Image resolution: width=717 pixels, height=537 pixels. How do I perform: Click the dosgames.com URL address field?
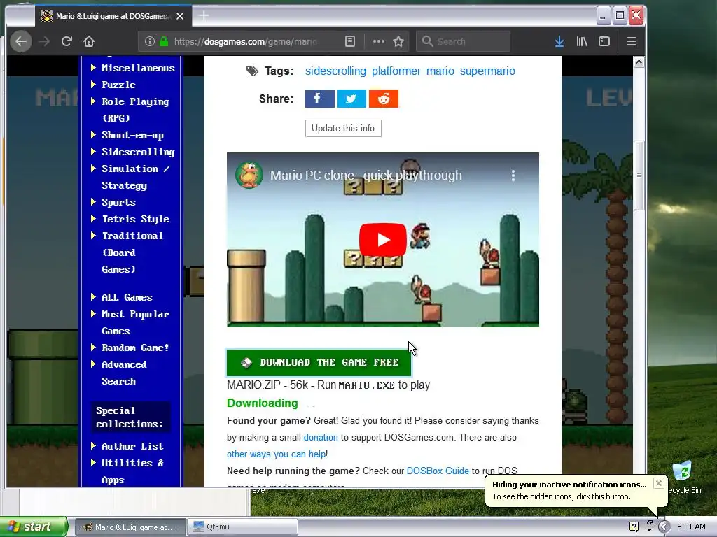click(247, 41)
